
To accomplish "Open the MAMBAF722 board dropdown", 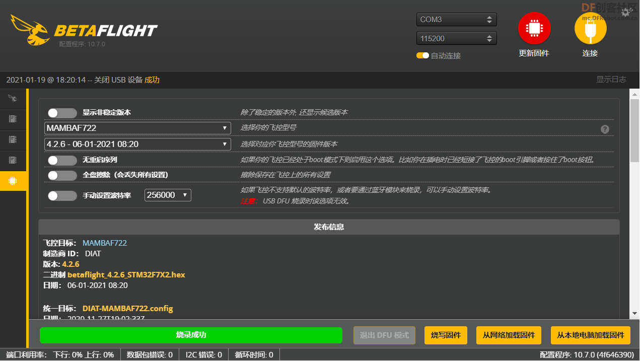I will (x=137, y=128).
